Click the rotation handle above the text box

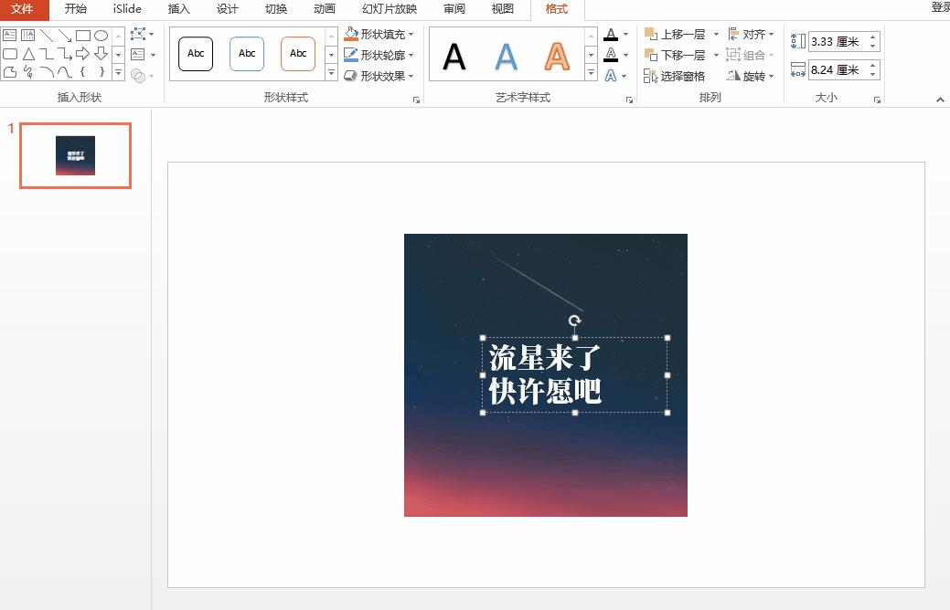coord(574,321)
